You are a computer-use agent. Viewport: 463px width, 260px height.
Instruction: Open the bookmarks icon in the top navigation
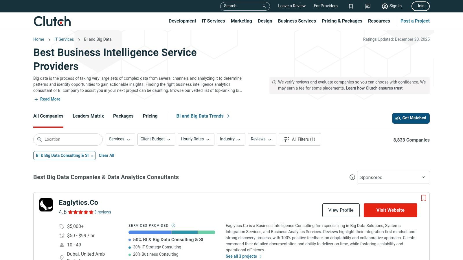351,6
